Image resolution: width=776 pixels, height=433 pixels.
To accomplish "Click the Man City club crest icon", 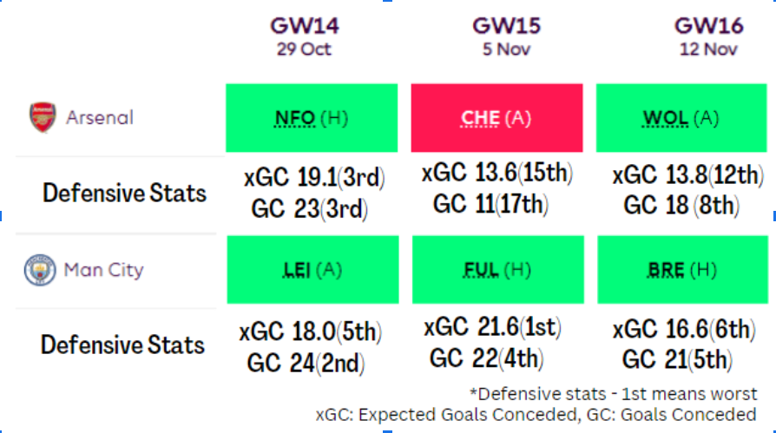I will [x=40, y=270].
